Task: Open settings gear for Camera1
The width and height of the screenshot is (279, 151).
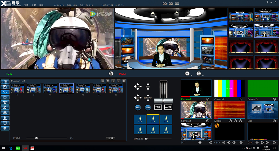Action: pos(208,99)
